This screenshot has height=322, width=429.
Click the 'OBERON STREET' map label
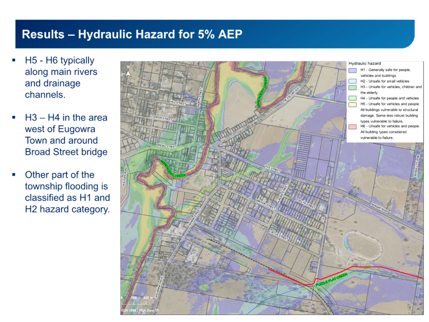[x=265, y=204]
